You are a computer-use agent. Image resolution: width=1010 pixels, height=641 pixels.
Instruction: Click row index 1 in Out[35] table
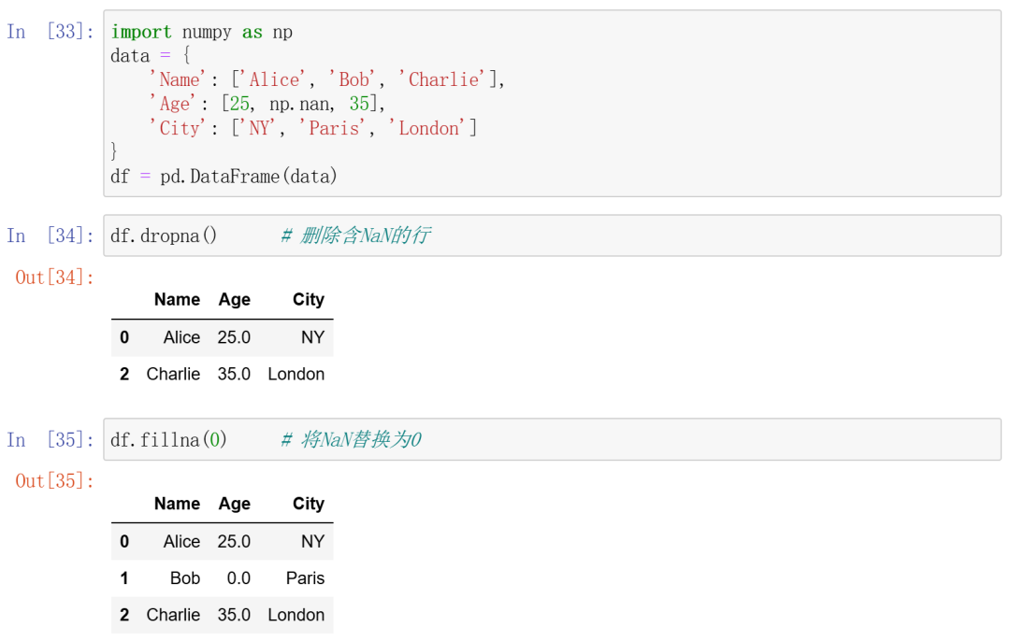(124, 578)
